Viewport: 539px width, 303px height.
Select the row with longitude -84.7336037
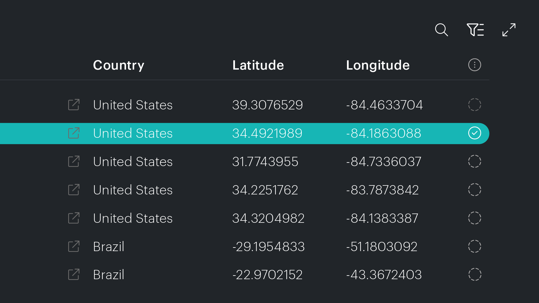click(x=474, y=161)
